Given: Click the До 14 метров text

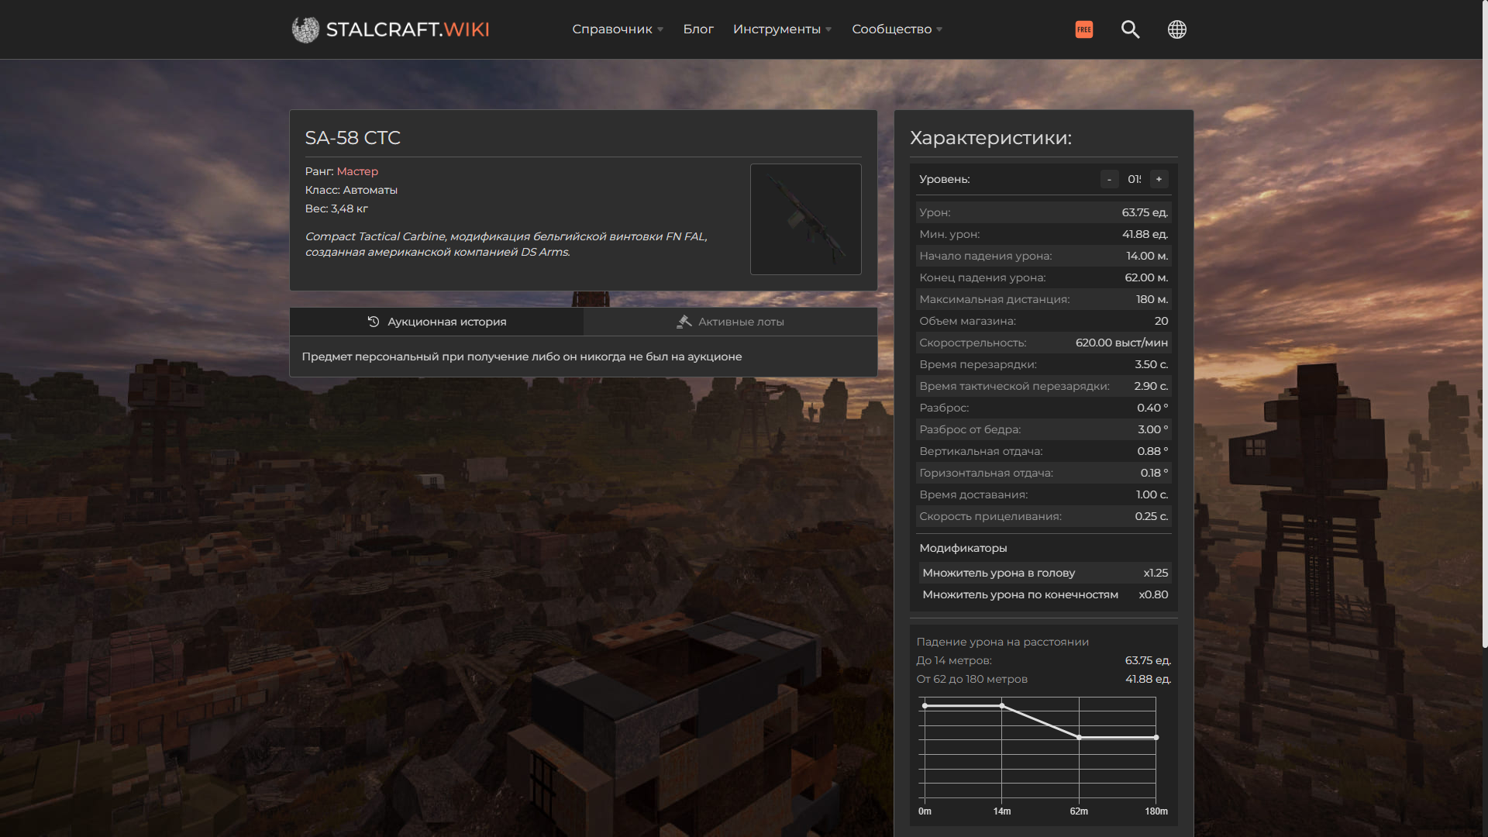Looking at the screenshot, I should [x=954, y=660].
